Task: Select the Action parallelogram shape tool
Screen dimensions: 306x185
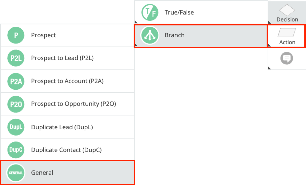Action: pyautogui.click(x=287, y=33)
